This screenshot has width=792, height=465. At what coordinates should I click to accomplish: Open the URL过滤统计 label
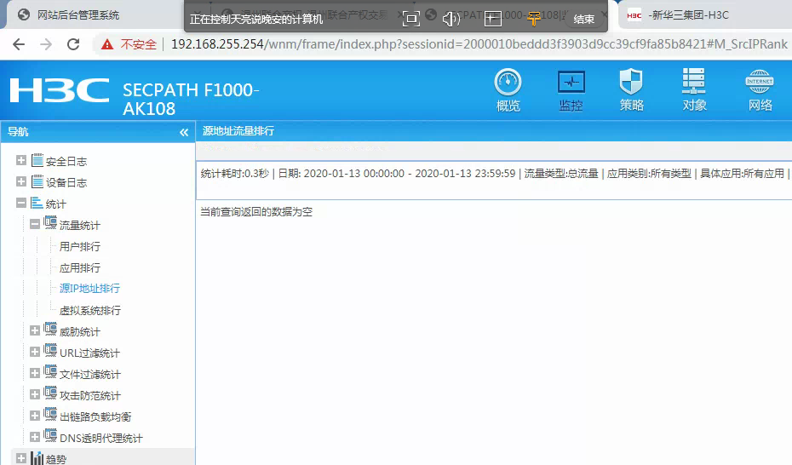89,353
